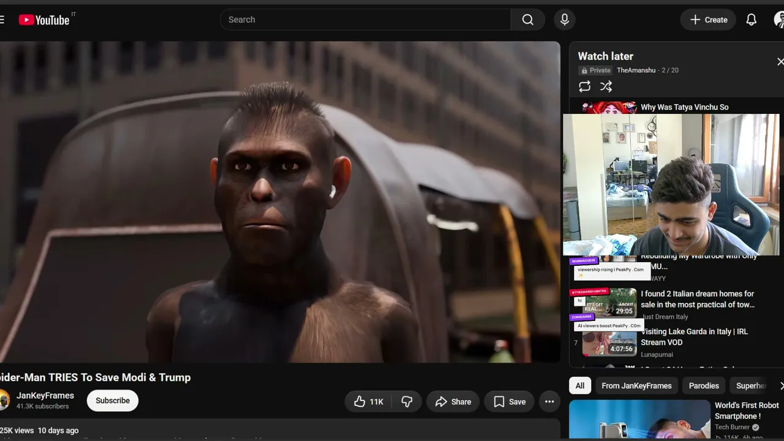Click the Tech Burner channel name

coord(732,428)
